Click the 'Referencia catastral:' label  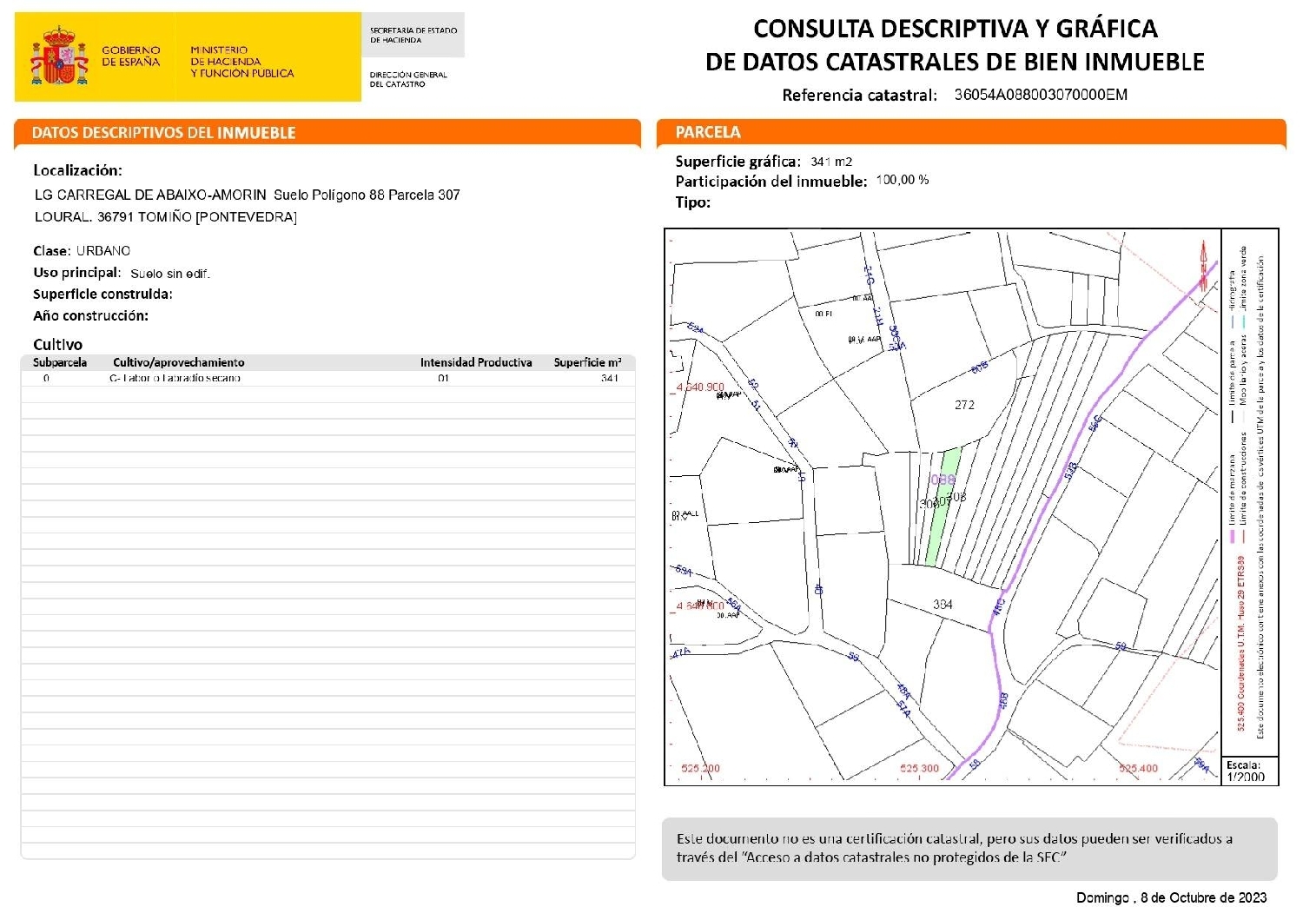860,96
